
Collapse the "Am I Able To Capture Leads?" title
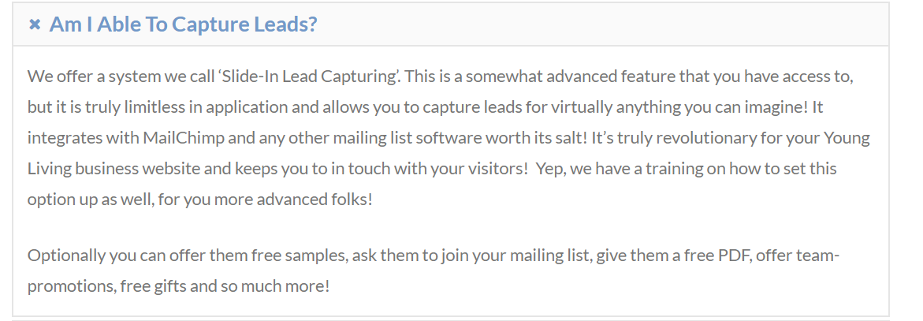[x=183, y=24]
